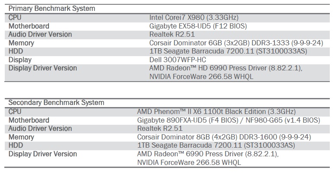Select the Memory label in the primary table
Image resolution: width=335 pixels, height=177 pixels.
[x=21, y=43]
